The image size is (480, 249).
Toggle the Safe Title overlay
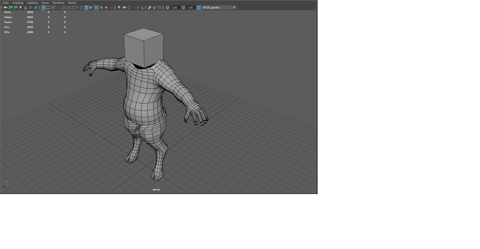click(73, 7)
